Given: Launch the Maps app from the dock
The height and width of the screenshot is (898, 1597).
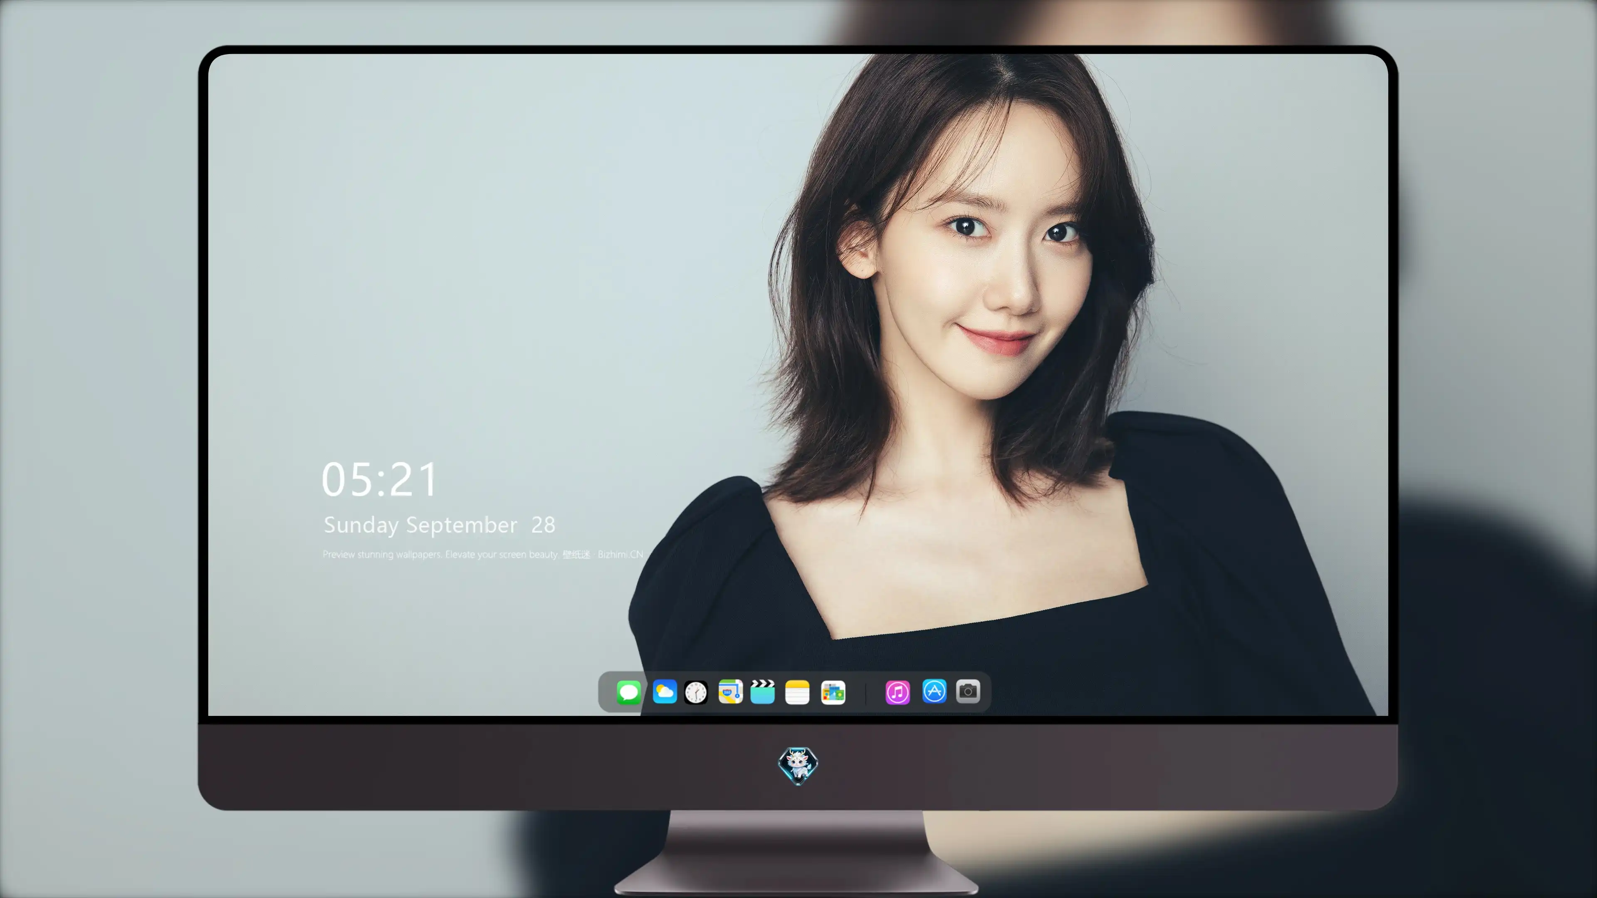Looking at the screenshot, I should (x=730, y=692).
